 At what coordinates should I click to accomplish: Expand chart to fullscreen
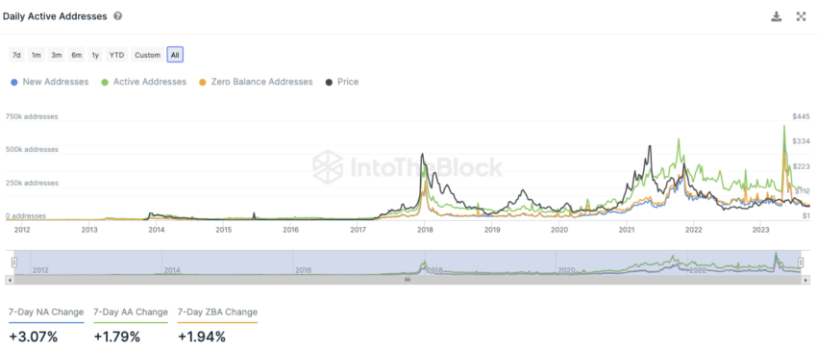pos(802,16)
